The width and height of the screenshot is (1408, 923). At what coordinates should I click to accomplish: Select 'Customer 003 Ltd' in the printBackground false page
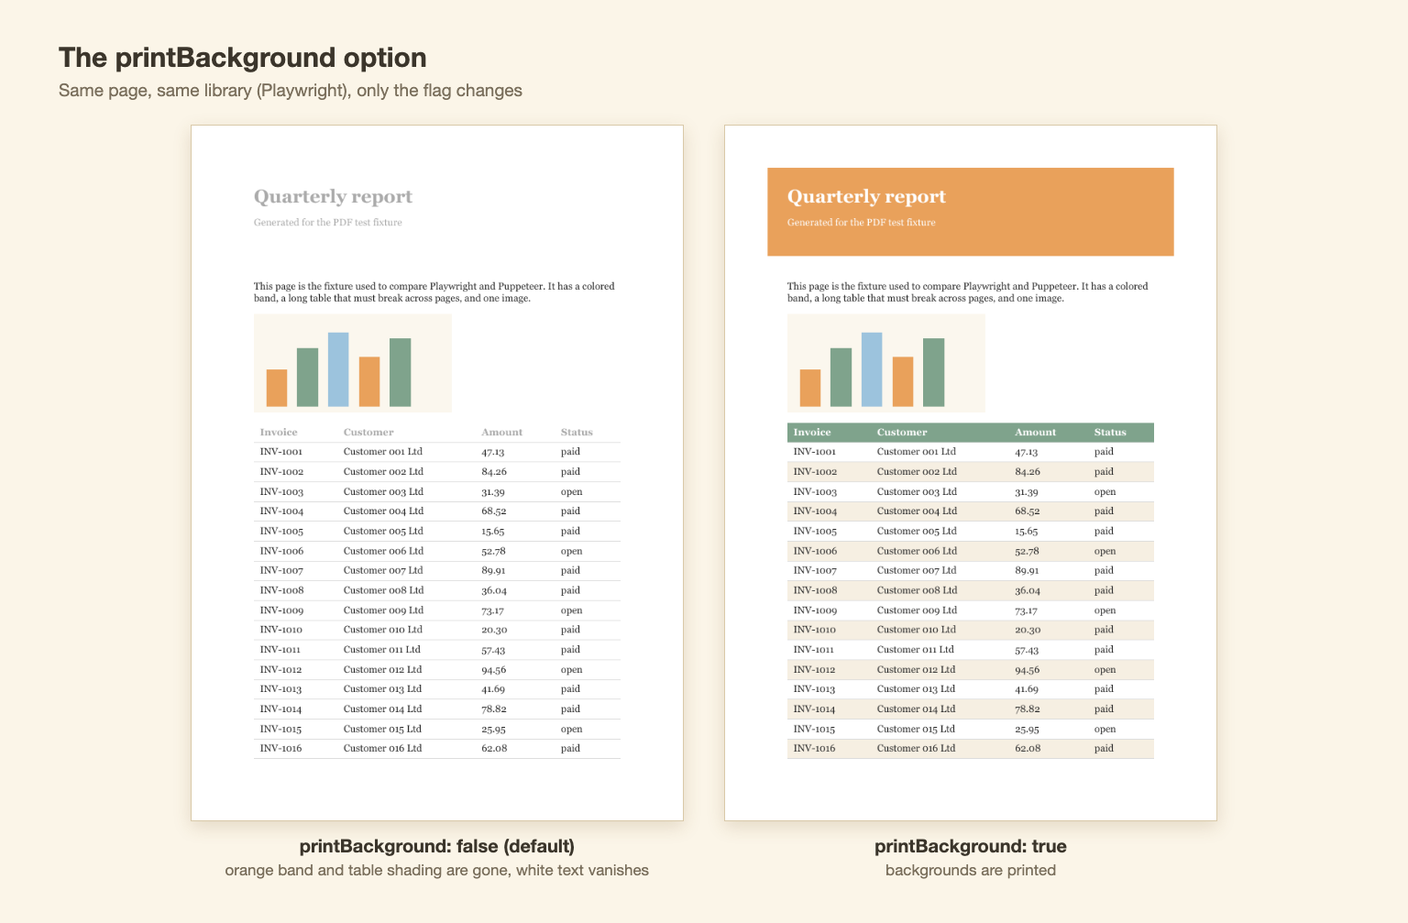pos(383,492)
